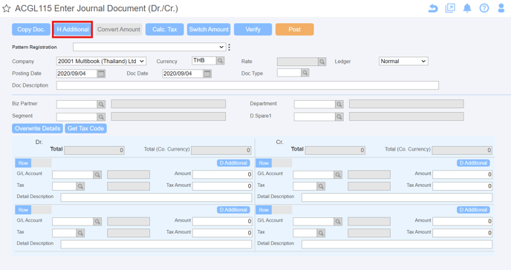Search G/L Account in first Dr. row
Image resolution: width=511 pixels, height=270 pixels.
click(97, 175)
